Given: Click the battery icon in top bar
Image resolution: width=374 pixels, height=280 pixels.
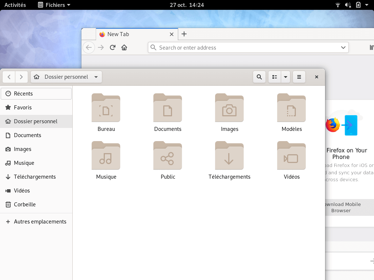Looking at the screenshot, I should click(x=358, y=5).
